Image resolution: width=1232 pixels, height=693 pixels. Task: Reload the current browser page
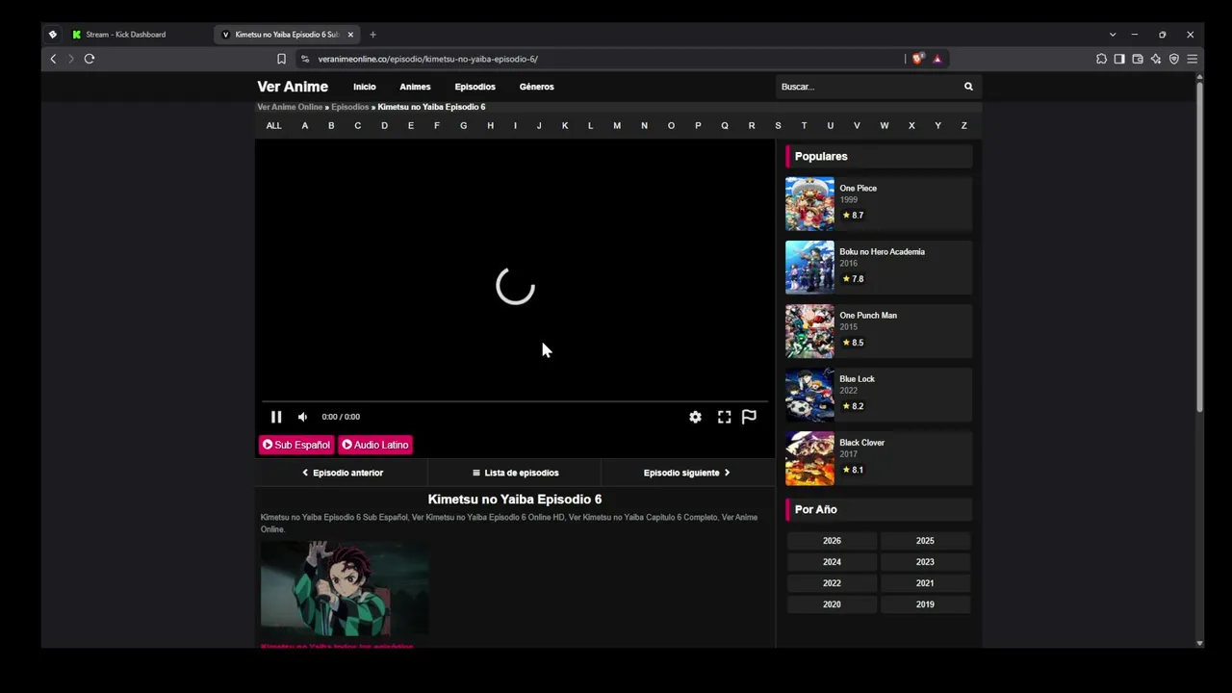tap(90, 59)
